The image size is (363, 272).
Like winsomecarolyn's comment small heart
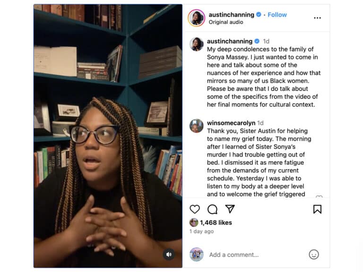tap(319, 196)
